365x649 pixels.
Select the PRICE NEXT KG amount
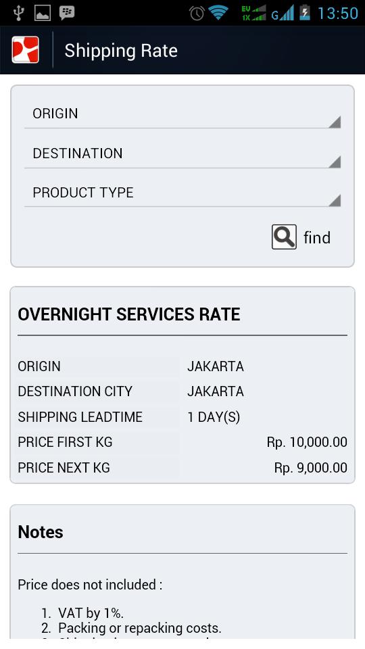pos(310,468)
